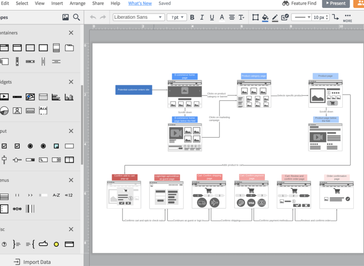The height and width of the screenshot is (266, 364).
Task: Click the fill color bucket swatch
Action: 265,17
